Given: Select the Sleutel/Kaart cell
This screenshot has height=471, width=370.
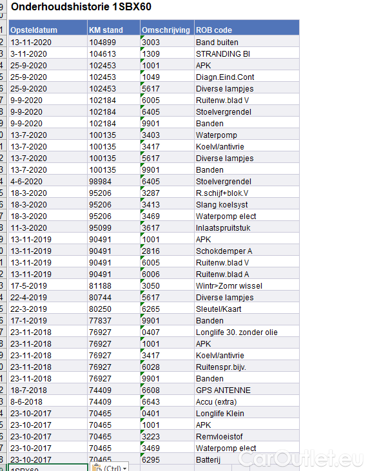Looking at the screenshot, I should 247,309.
